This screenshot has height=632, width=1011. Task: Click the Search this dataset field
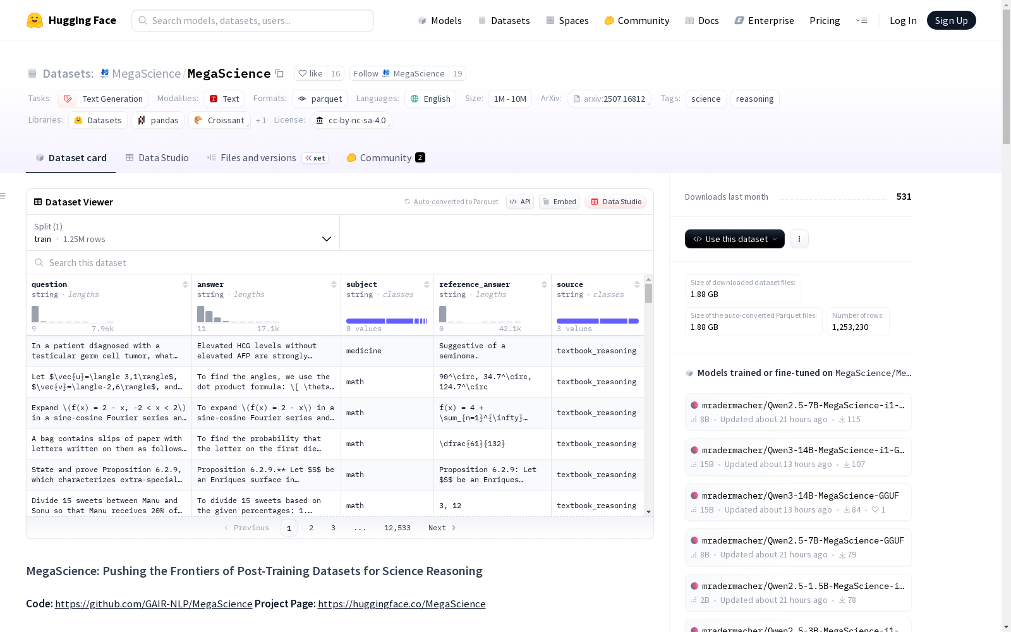(340, 262)
